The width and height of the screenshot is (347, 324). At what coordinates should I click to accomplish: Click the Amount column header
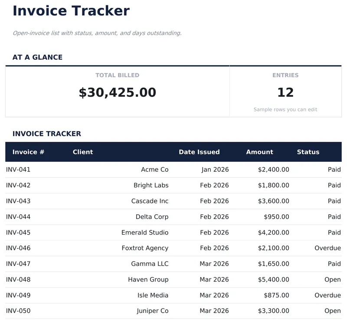pos(259,152)
